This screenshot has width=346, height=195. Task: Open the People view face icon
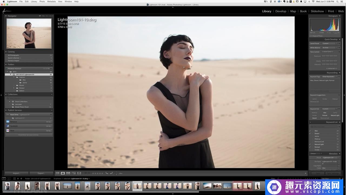pos(79,173)
